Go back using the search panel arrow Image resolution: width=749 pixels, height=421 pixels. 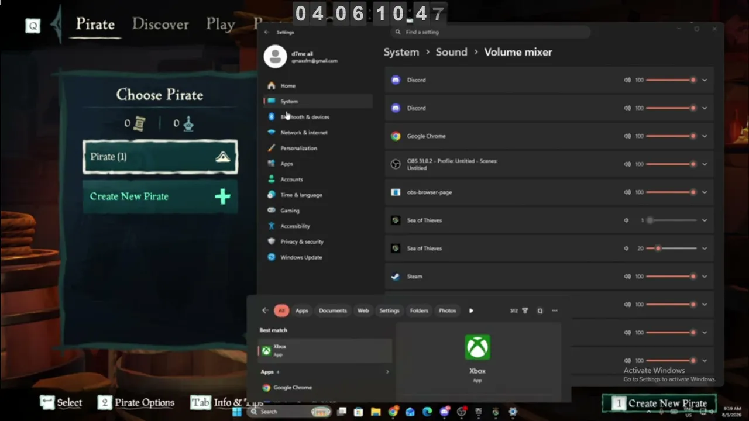pyautogui.click(x=265, y=310)
